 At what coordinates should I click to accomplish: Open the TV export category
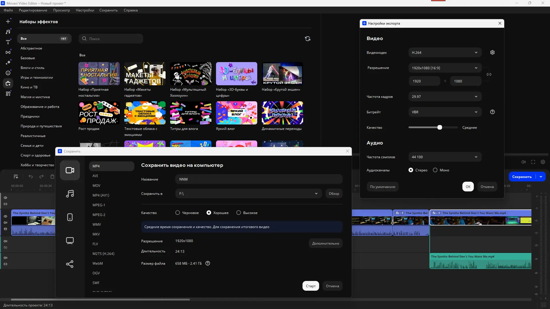[x=70, y=240]
